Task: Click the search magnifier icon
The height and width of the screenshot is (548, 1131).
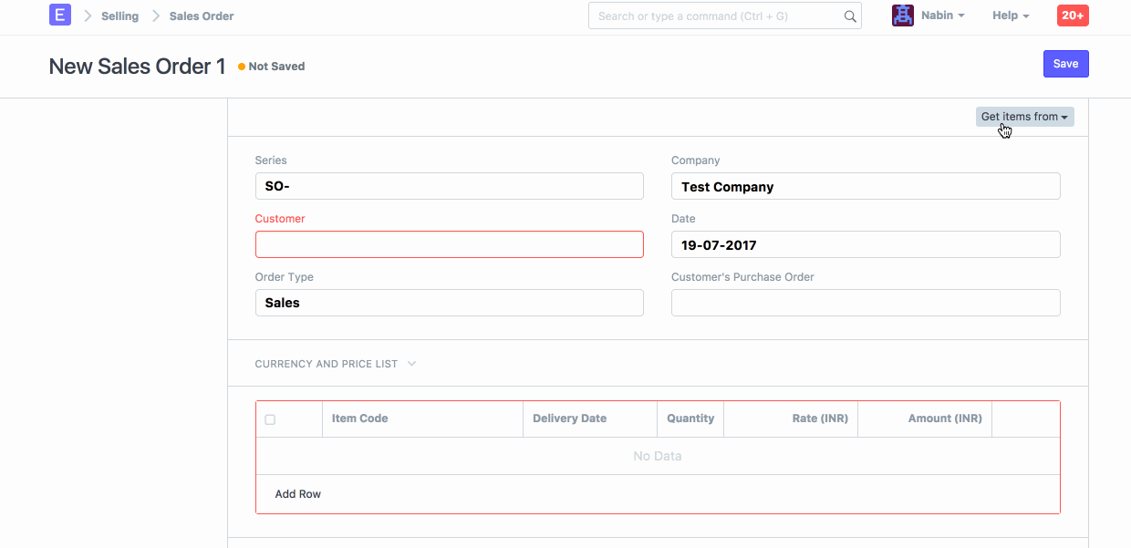Action: point(849,16)
